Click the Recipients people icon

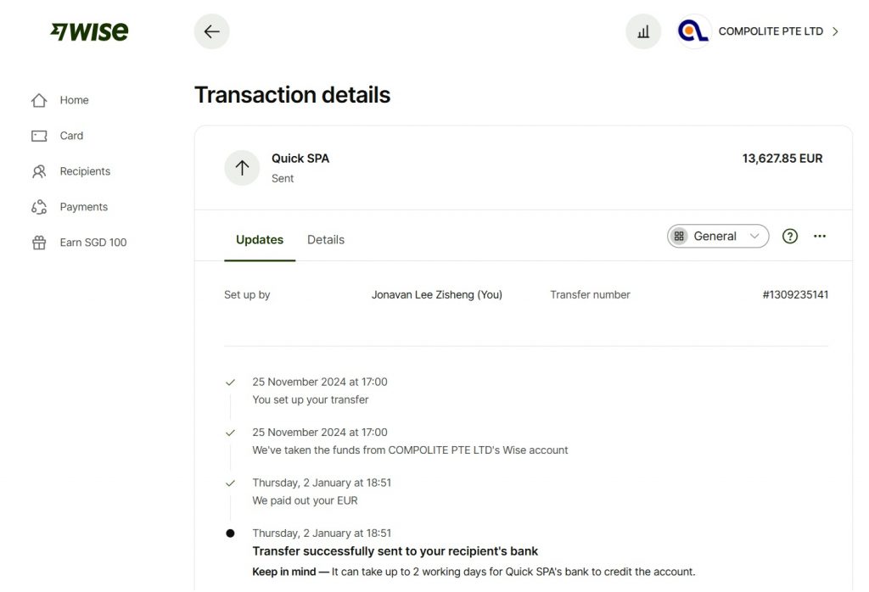pyautogui.click(x=39, y=171)
